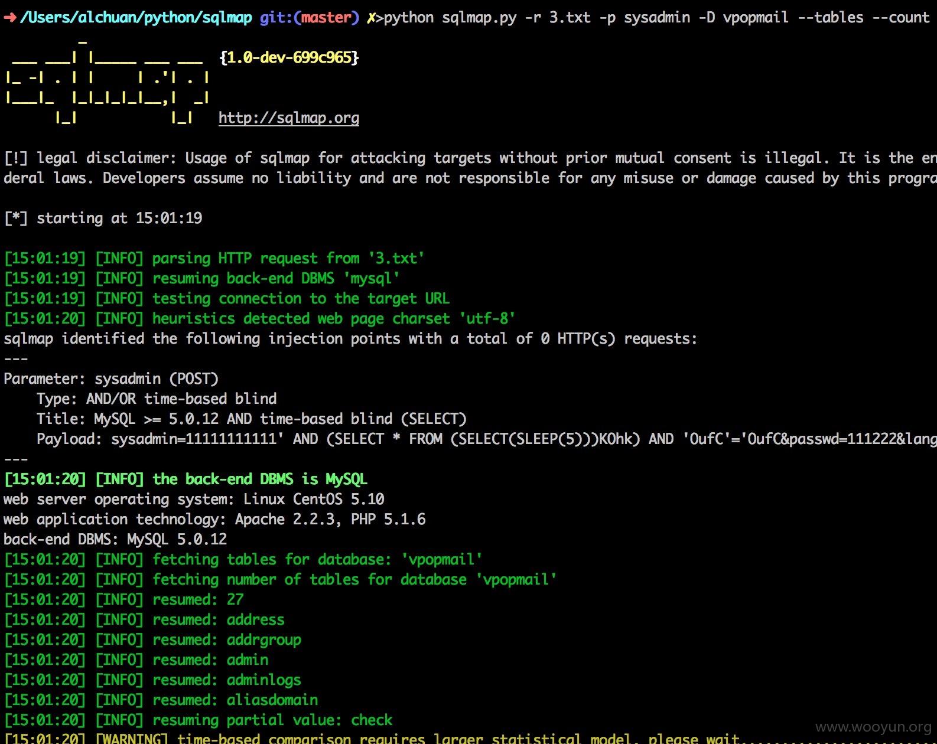Click 'sqlmap identified the following injection points' line

tap(350, 339)
